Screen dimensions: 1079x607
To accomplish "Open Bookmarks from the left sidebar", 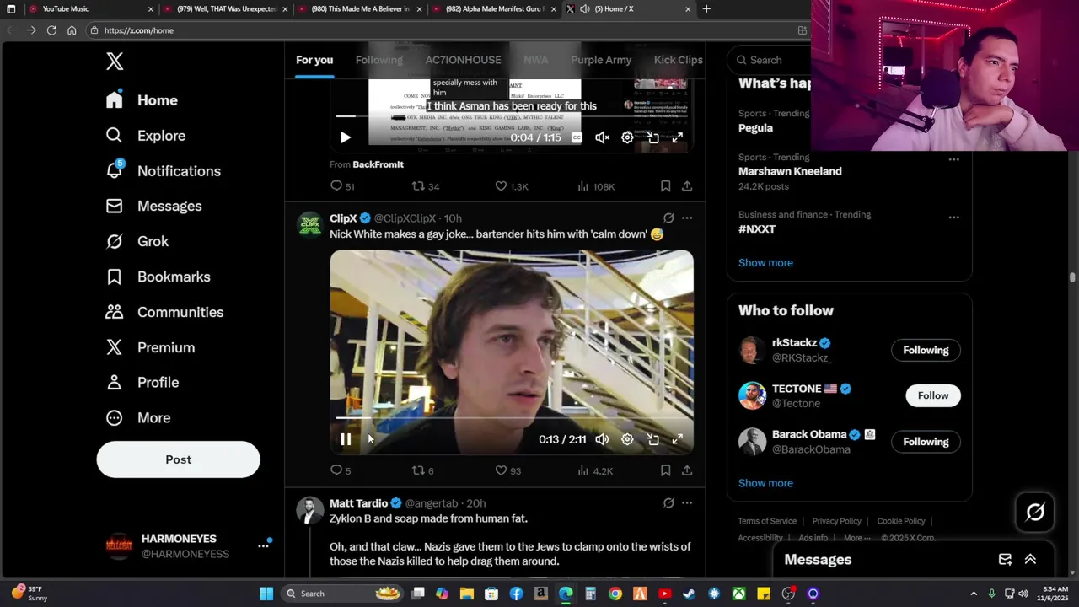I will (158, 277).
